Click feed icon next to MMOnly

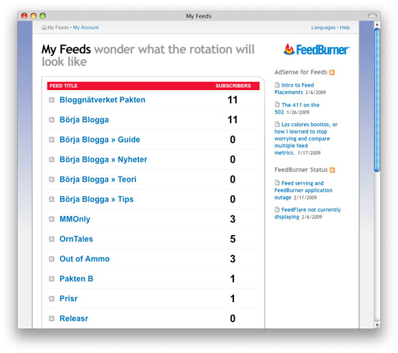point(52,219)
